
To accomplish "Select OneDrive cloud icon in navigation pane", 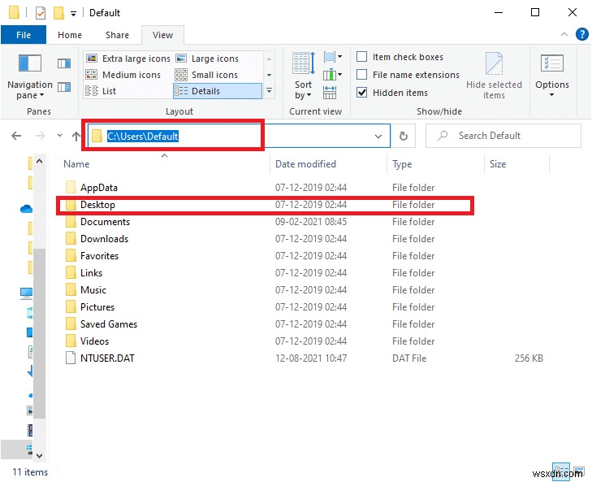I will [x=26, y=209].
